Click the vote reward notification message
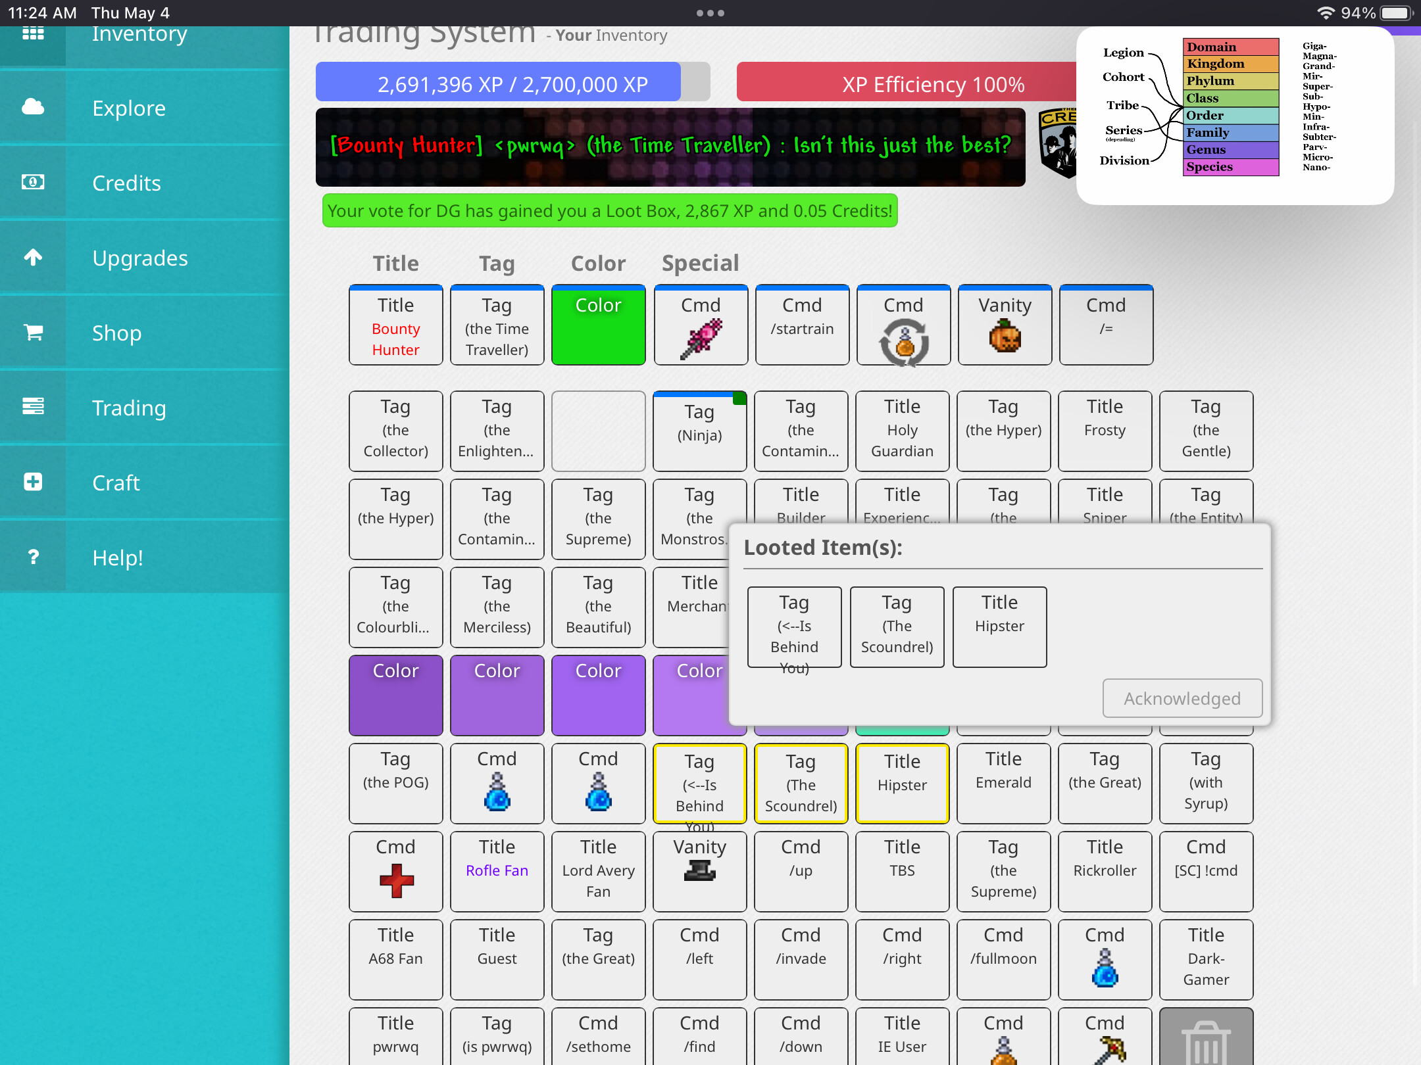 [x=610, y=210]
